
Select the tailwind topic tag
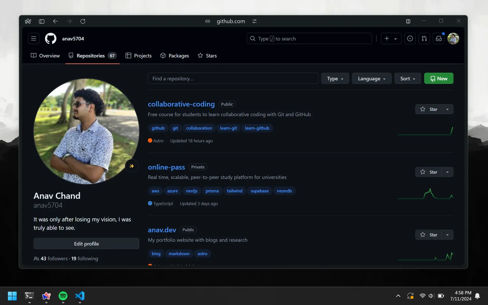click(235, 191)
